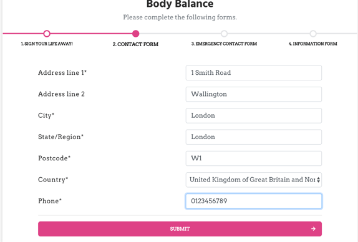Click the arrow icon on Submit button
This screenshot has height=242, width=358.
pyautogui.click(x=313, y=229)
